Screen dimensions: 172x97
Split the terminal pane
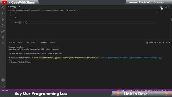coord(160,43)
